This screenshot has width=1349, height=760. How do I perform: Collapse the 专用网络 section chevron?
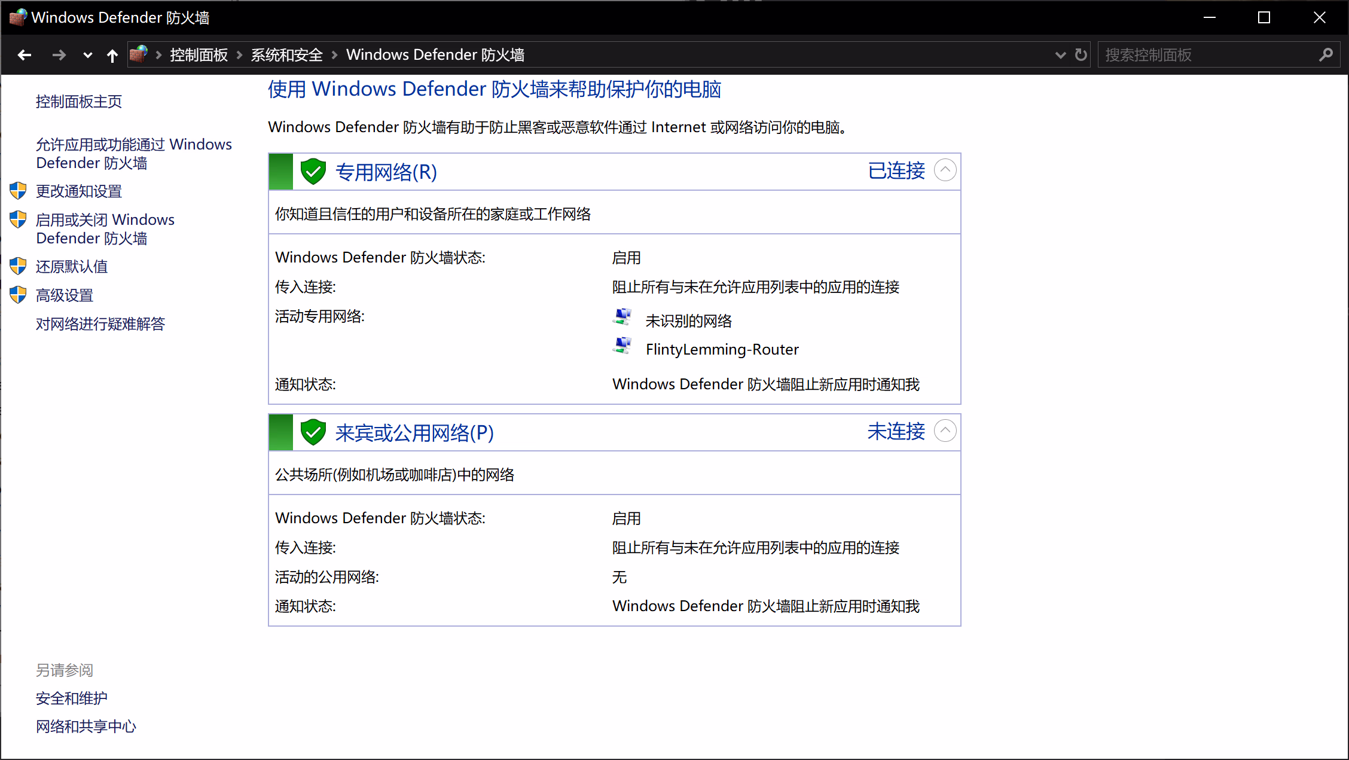pos(945,170)
